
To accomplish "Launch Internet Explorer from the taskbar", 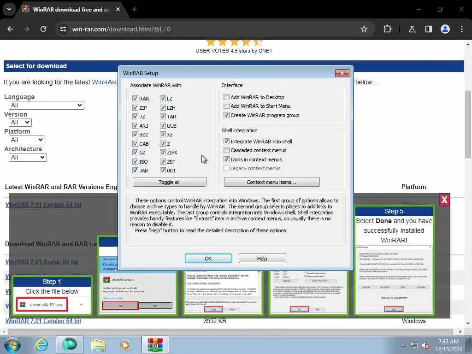I will tap(41, 345).
